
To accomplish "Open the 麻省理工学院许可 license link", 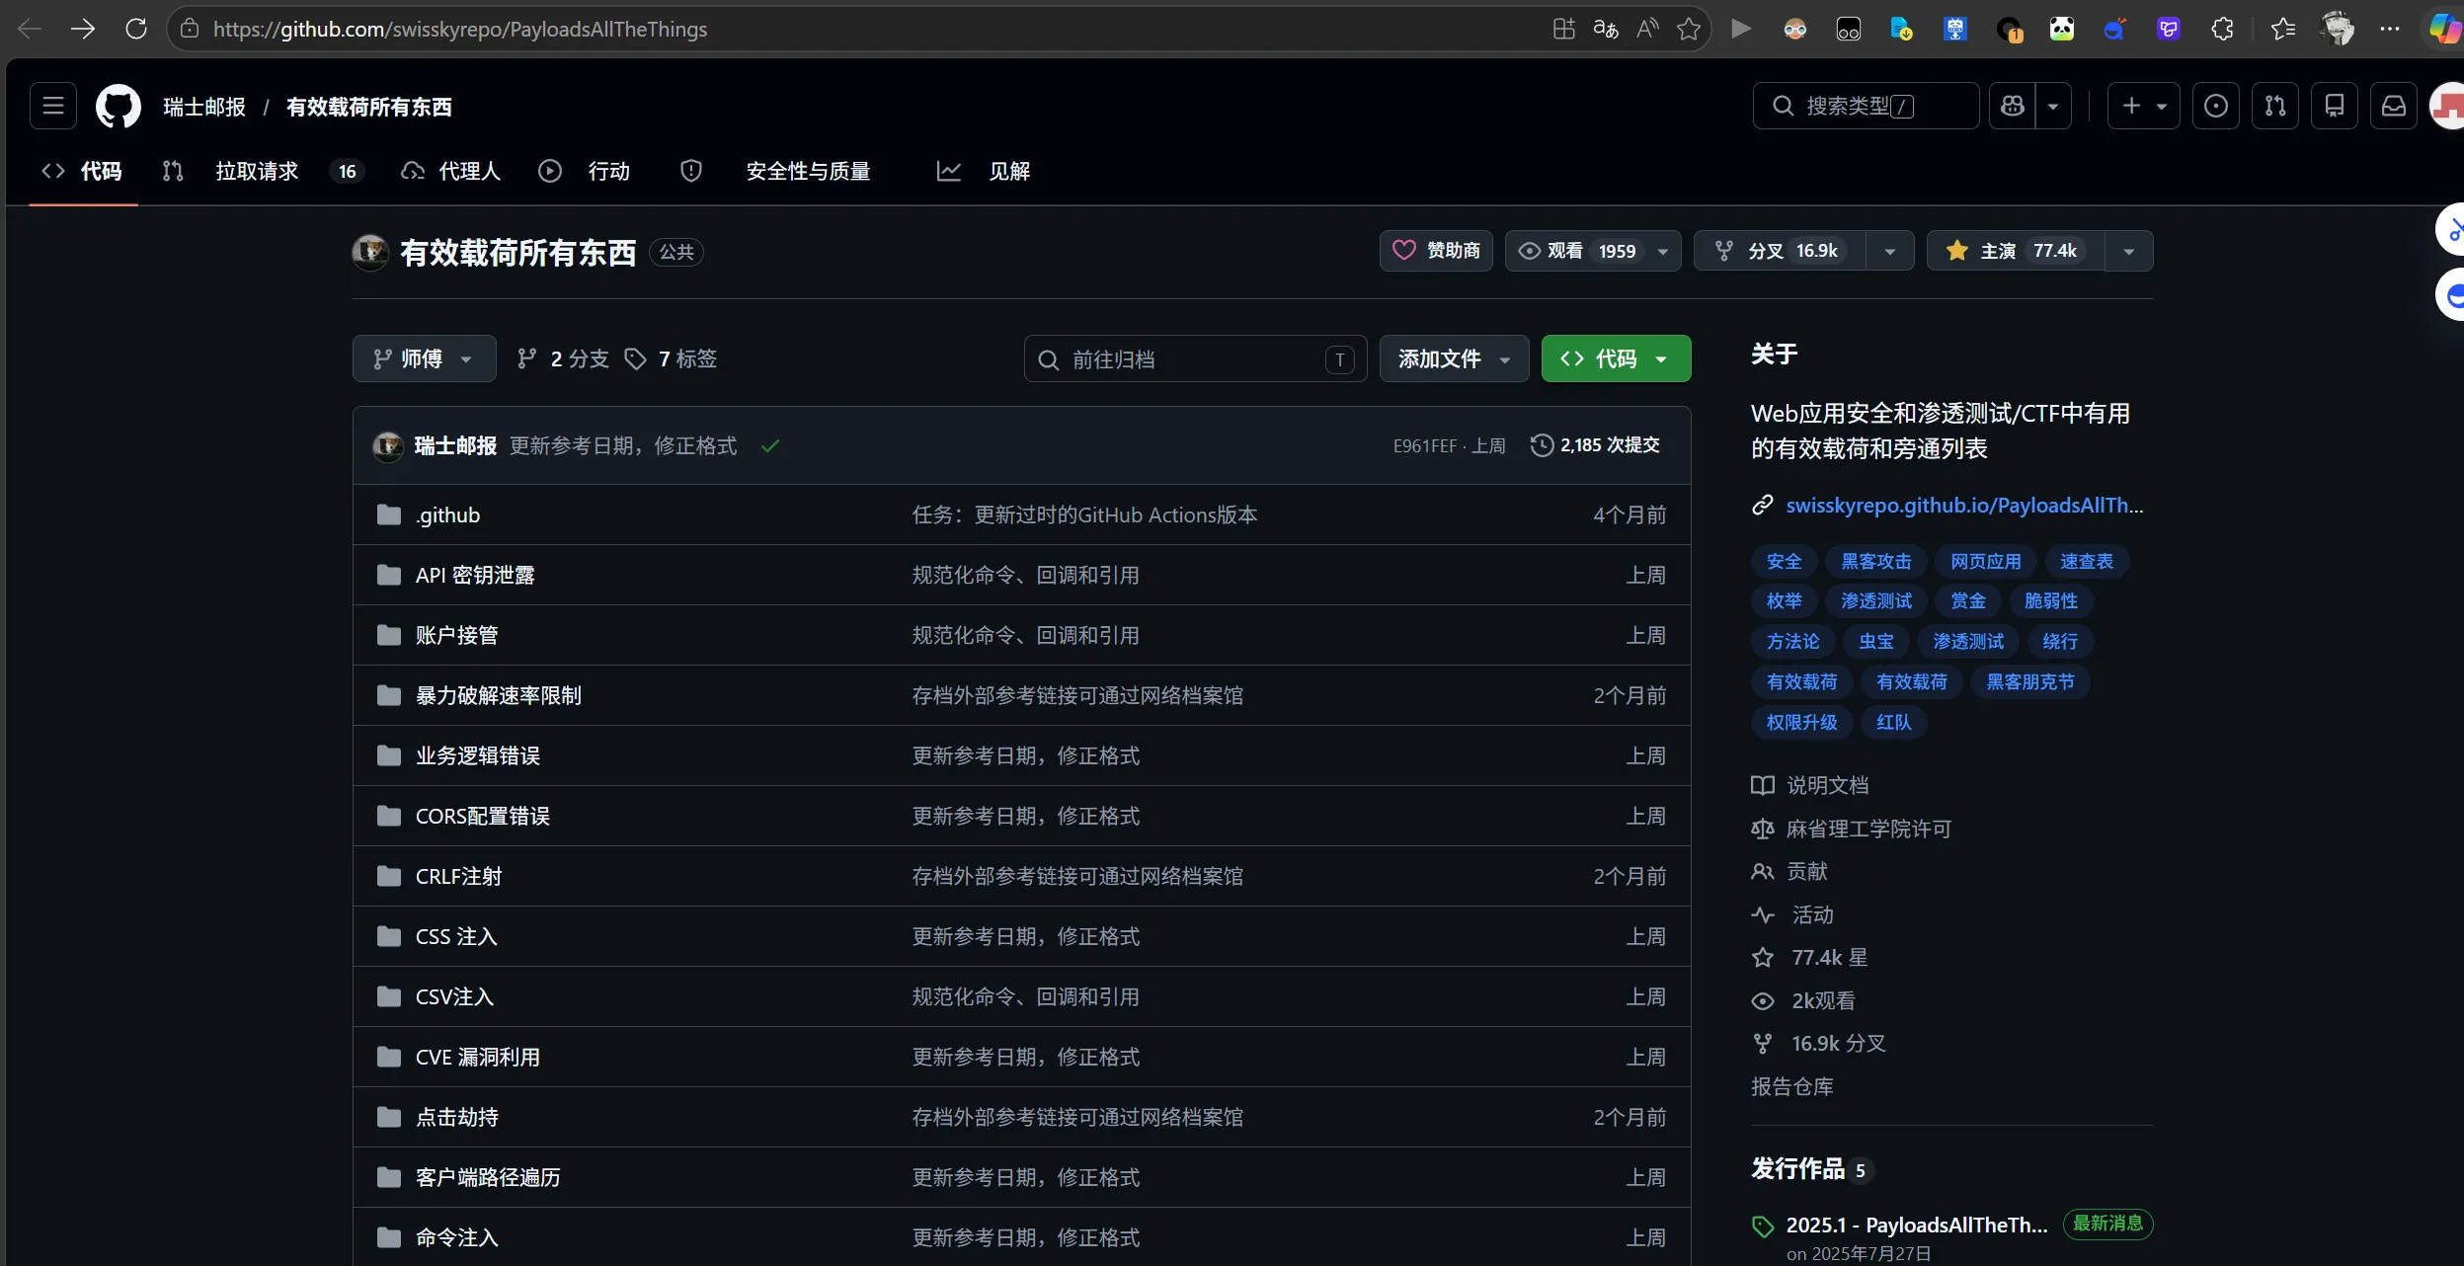I will click(1868, 829).
